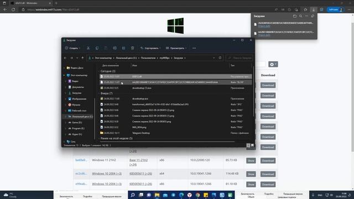Viewport: 354px width, 199px height.
Task: Pin the Edge downloads panel
Action: pyautogui.click(x=313, y=16)
